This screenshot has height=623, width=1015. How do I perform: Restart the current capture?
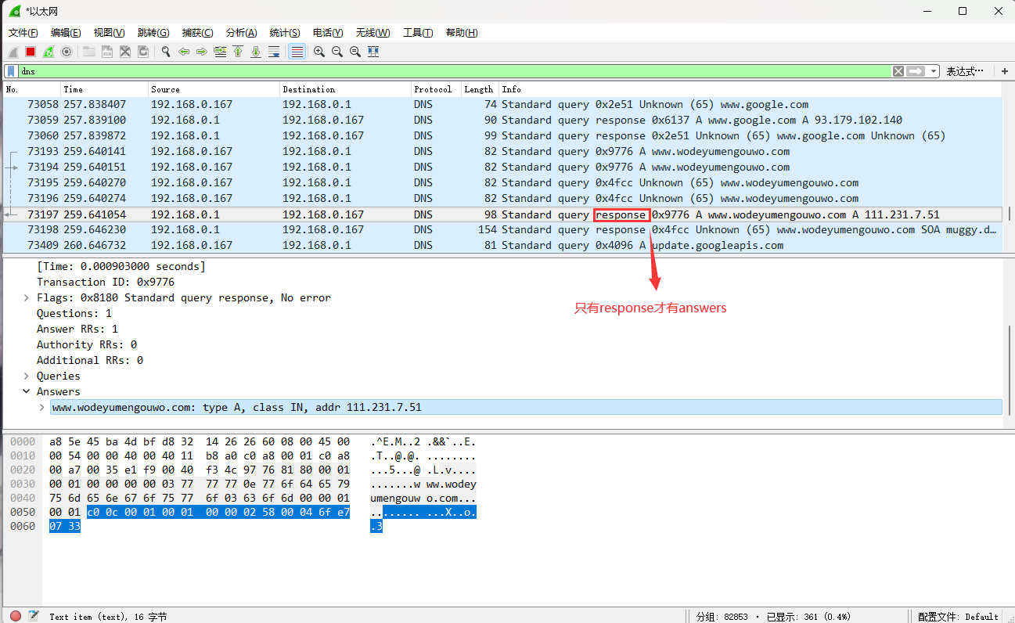[49, 52]
